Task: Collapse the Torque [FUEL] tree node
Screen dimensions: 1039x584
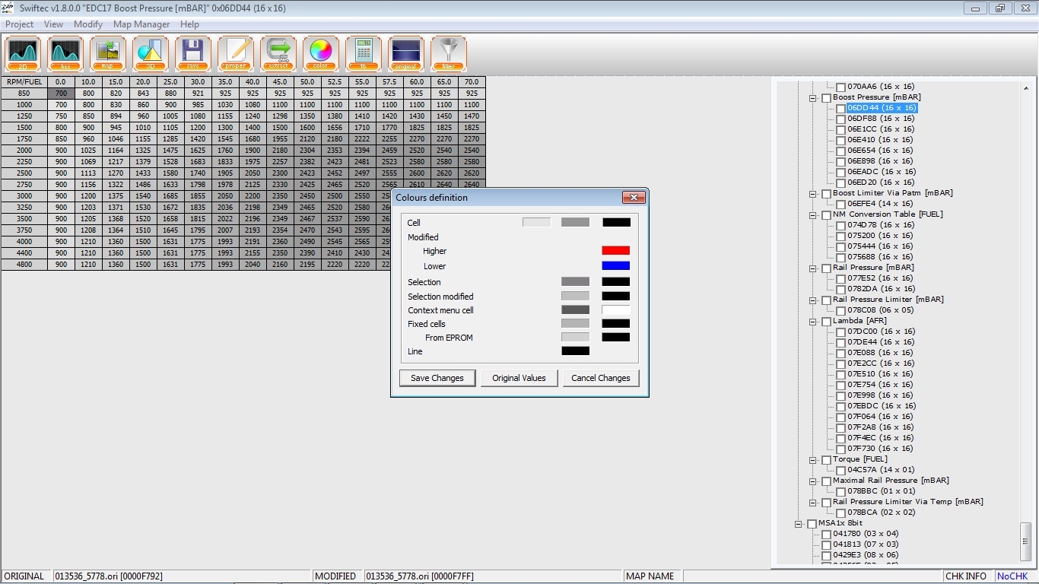Action: (x=813, y=460)
